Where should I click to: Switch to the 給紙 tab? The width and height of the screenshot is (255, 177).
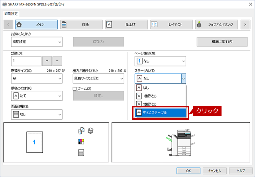click(81, 25)
